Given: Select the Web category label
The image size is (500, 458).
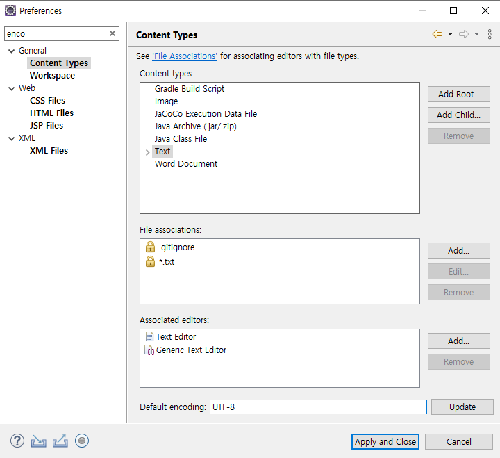Looking at the screenshot, I should pos(27,88).
